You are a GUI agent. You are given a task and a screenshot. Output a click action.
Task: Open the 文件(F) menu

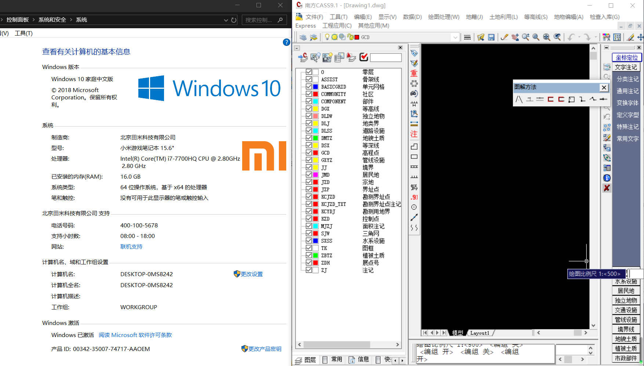(x=314, y=17)
